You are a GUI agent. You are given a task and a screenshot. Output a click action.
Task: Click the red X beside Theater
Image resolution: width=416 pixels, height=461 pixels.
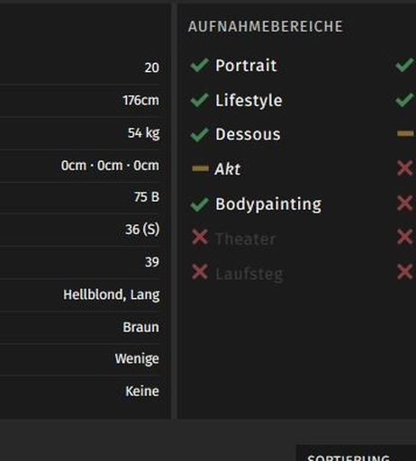click(200, 237)
